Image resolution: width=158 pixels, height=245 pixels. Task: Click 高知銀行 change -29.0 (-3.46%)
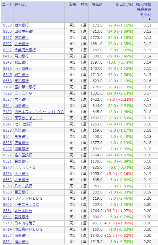click(120, 56)
